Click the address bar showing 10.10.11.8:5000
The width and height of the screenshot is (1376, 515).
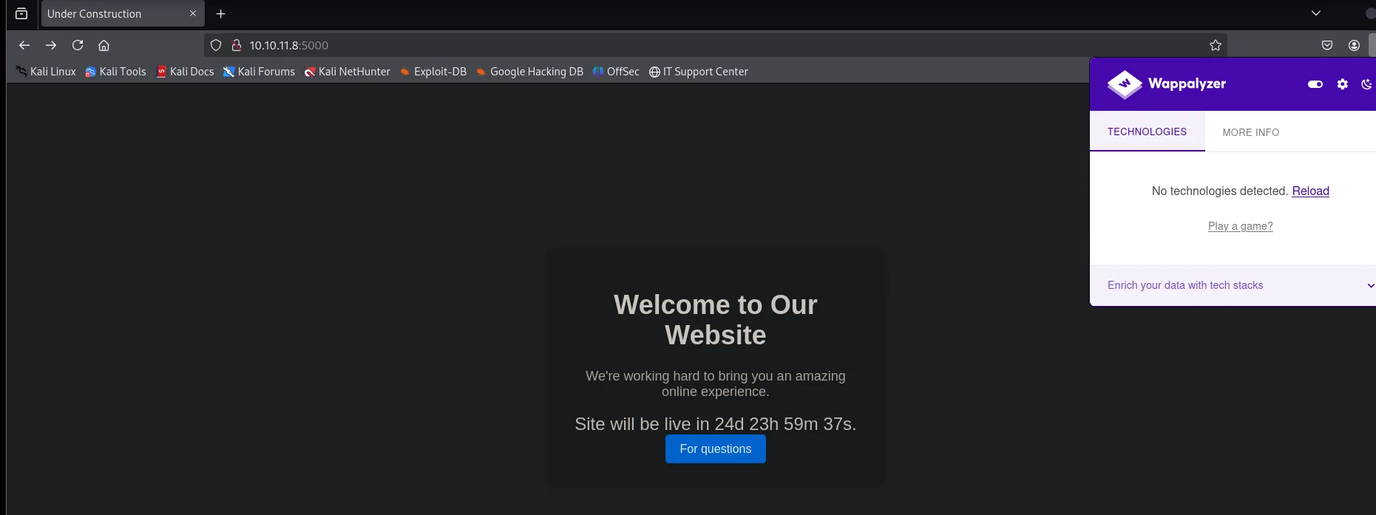coord(716,45)
